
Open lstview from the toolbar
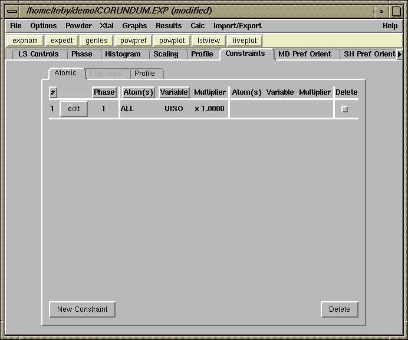point(209,41)
